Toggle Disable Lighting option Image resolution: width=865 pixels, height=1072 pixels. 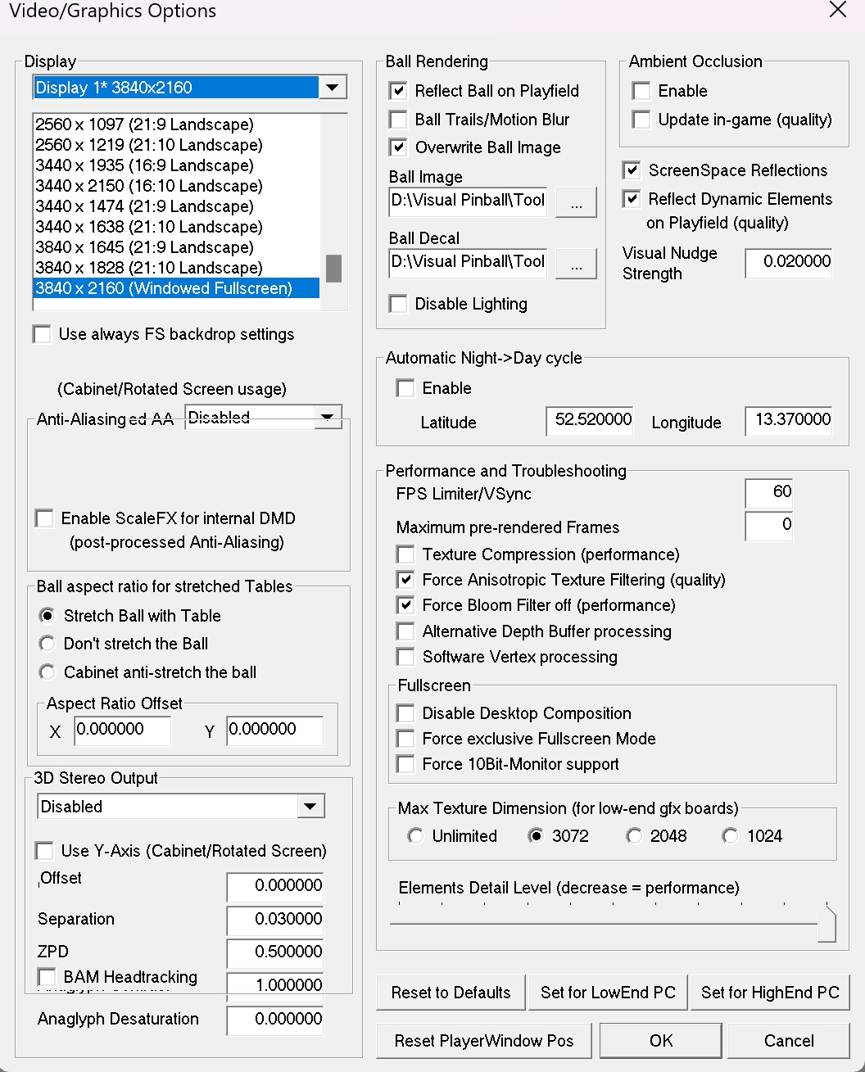[398, 304]
